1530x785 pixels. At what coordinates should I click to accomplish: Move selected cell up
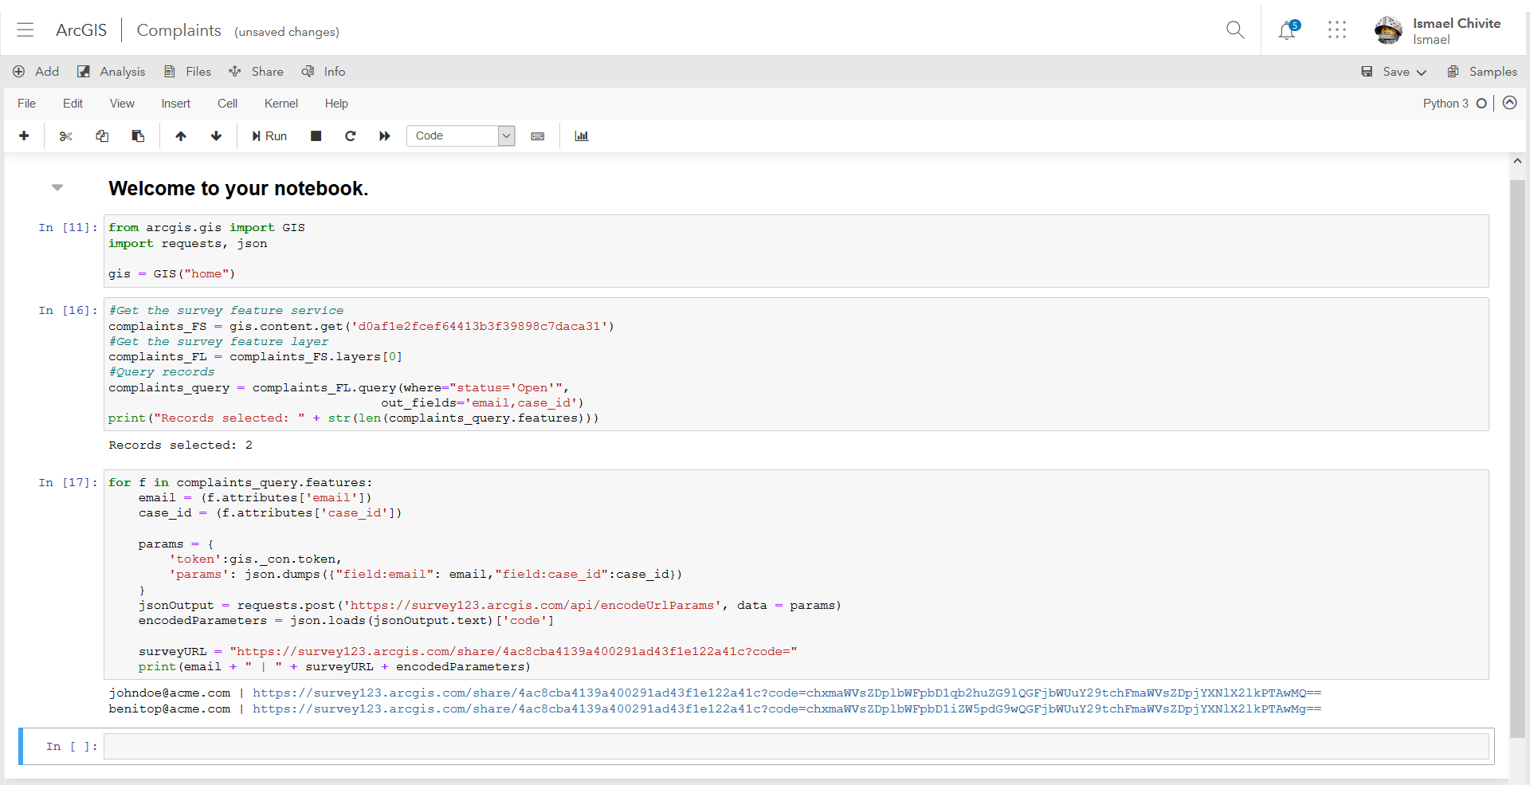[x=181, y=136]
